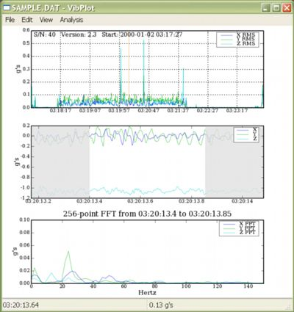Viewport: 294px width, 312px height.
Task: Minimize the VibPlot window
Action: click(265, 8)
